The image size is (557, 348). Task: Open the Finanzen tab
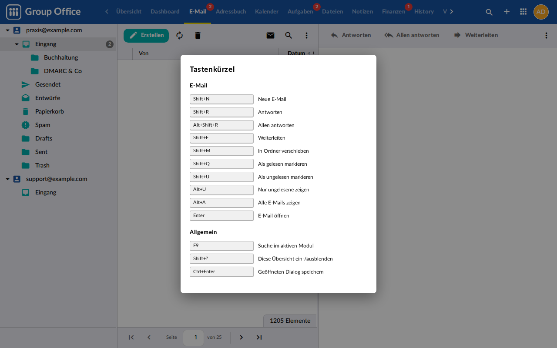point(393,12)
